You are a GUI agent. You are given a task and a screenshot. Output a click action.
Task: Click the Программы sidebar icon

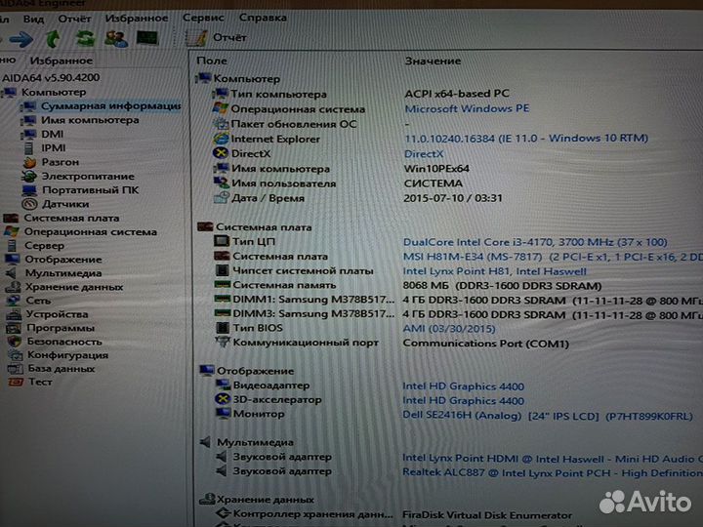coord(14,328)
